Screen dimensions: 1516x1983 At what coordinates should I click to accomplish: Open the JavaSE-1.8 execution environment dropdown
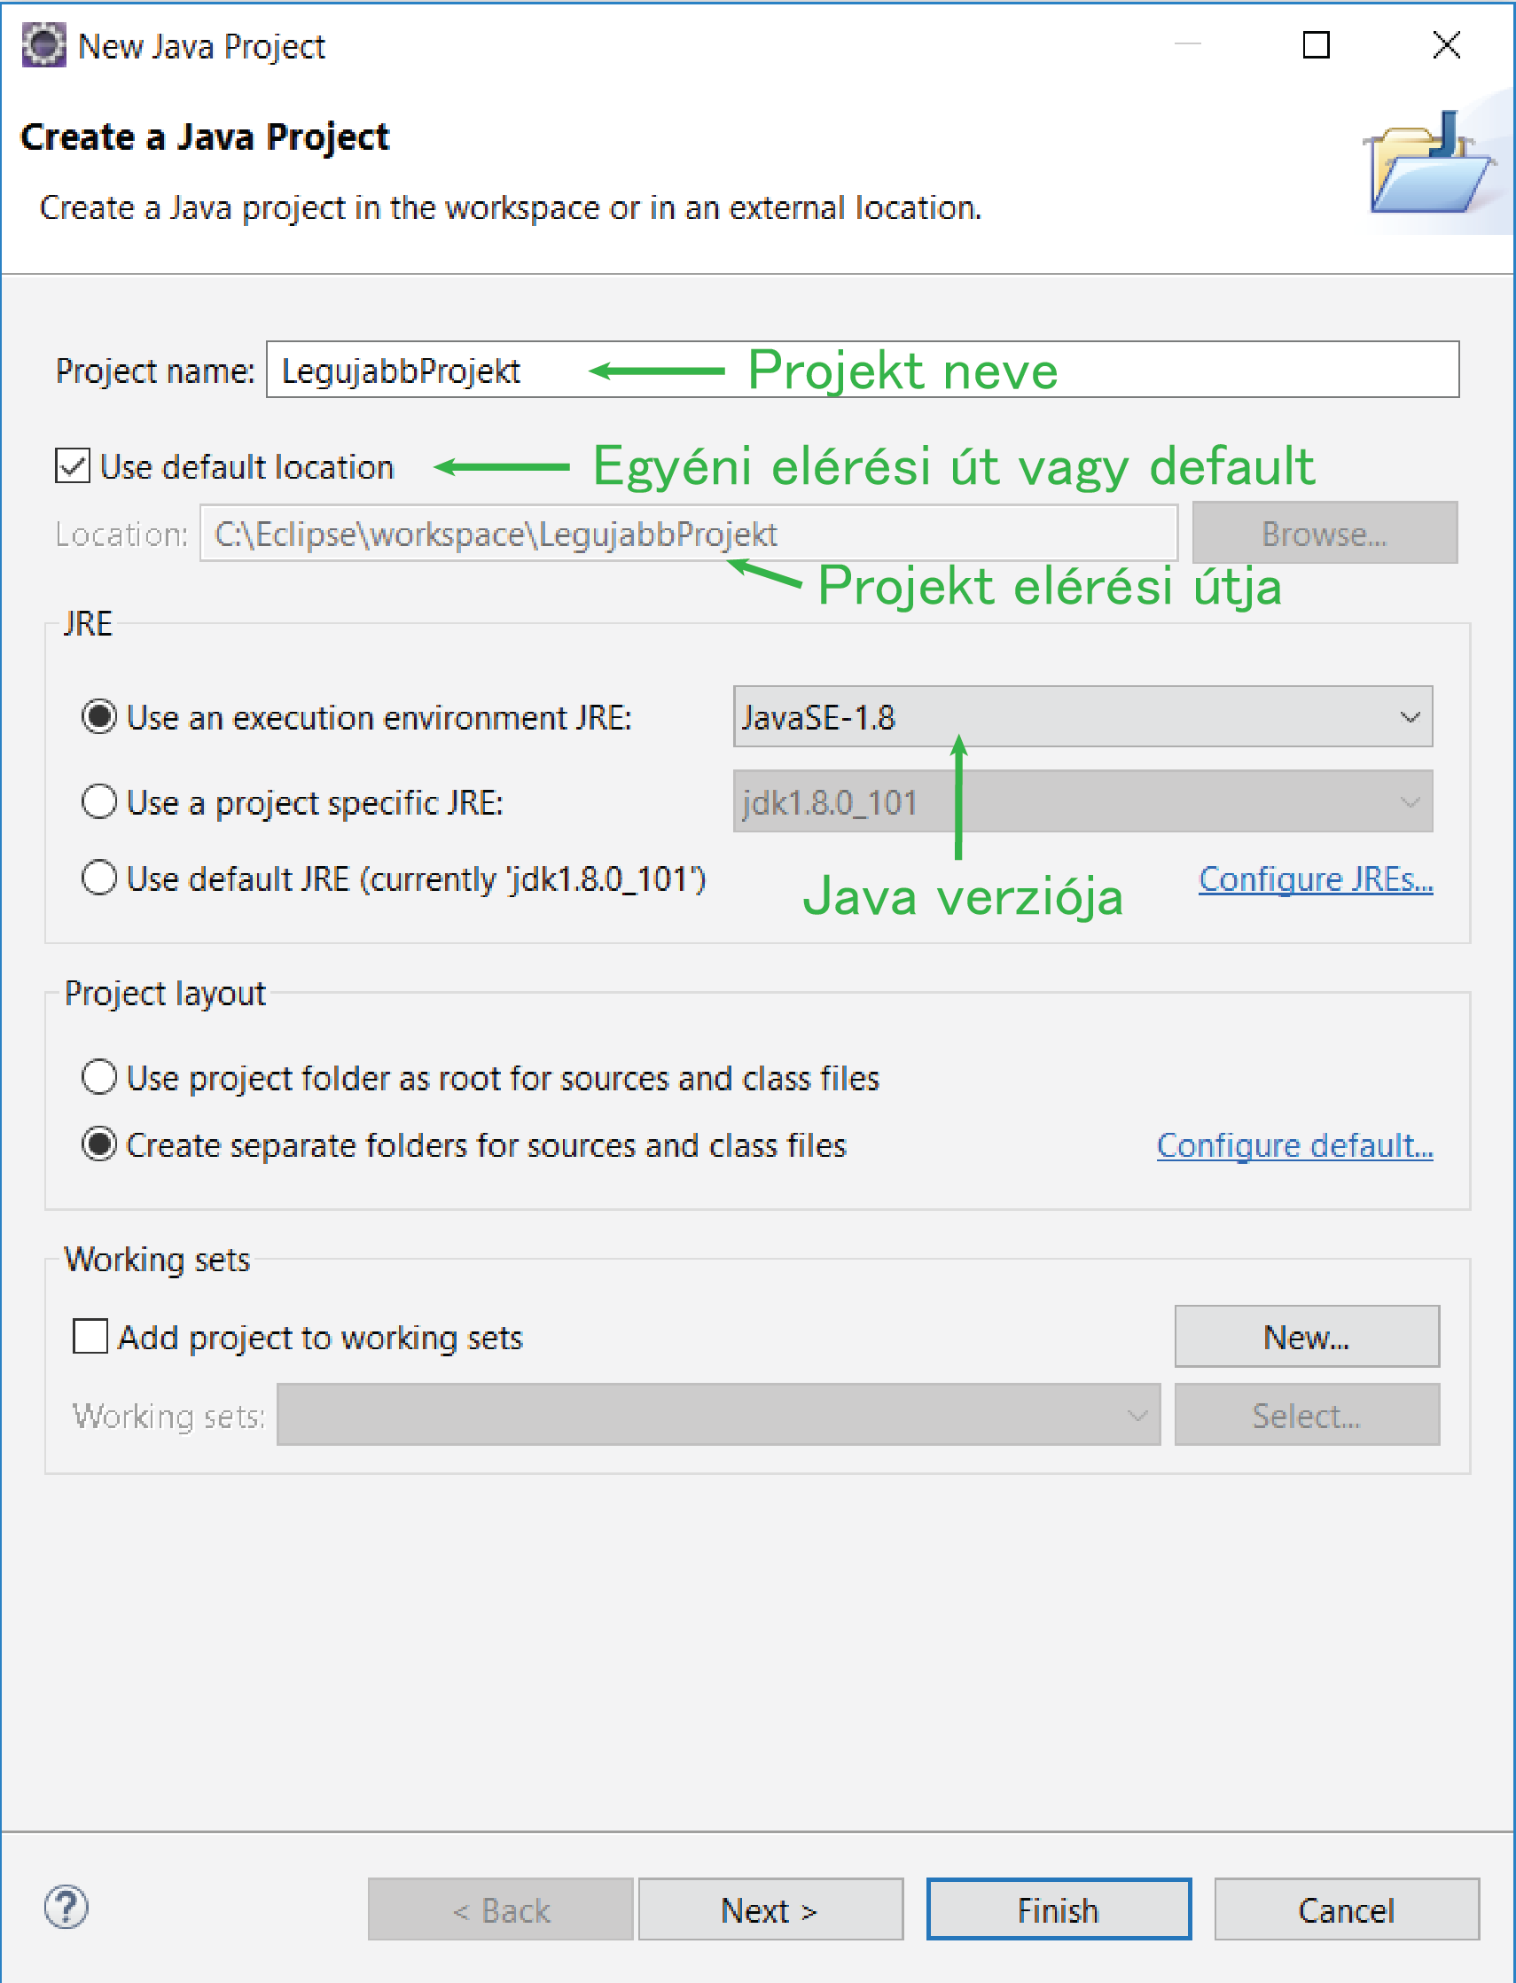pyautogui.click(x=1082, y=717)
